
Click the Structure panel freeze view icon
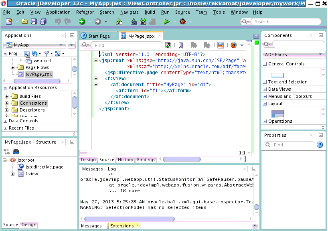coord(7,152)
